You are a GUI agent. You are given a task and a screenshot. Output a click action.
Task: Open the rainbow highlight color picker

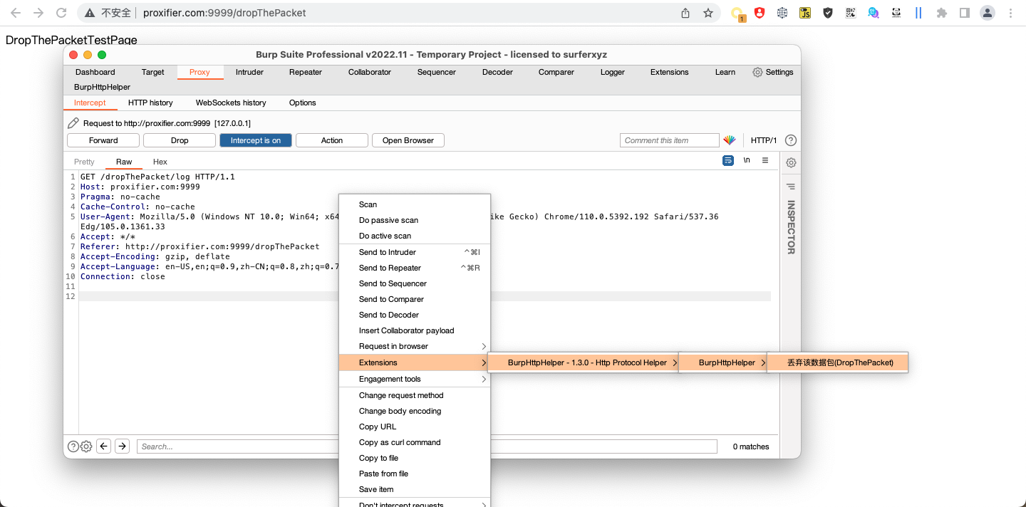730,140
